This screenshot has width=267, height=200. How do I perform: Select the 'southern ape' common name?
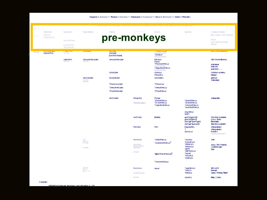pos(217,147)
